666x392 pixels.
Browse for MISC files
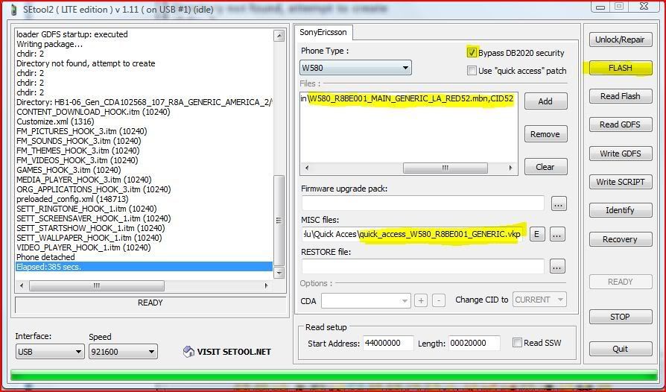(x=557, y=234)
